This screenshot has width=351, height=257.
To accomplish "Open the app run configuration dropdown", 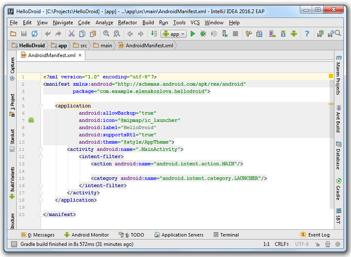I will click(x=174, y=34).
